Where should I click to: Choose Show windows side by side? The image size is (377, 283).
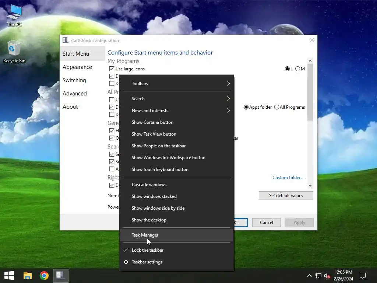(176, 208)
